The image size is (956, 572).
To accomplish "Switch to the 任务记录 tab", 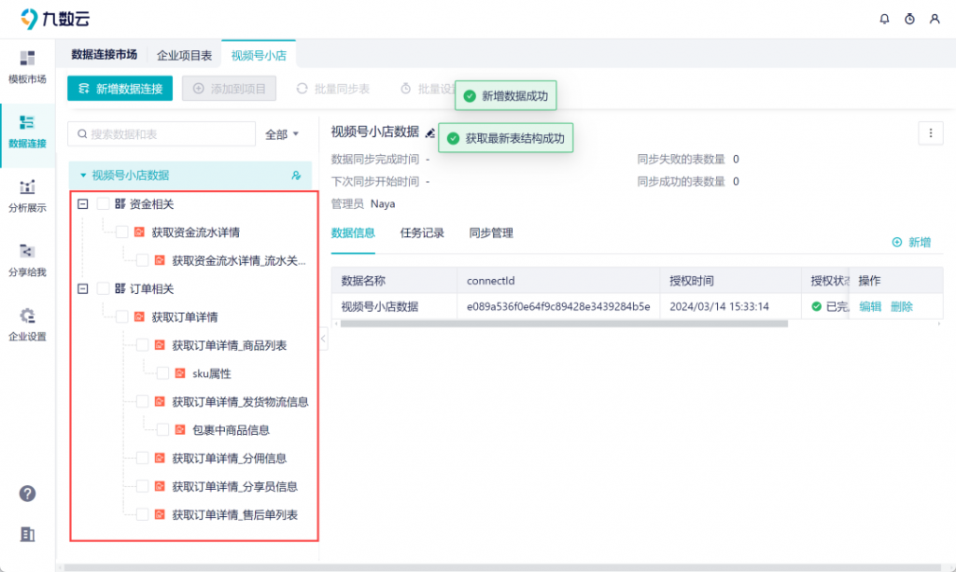I will [x=422, y=233].
